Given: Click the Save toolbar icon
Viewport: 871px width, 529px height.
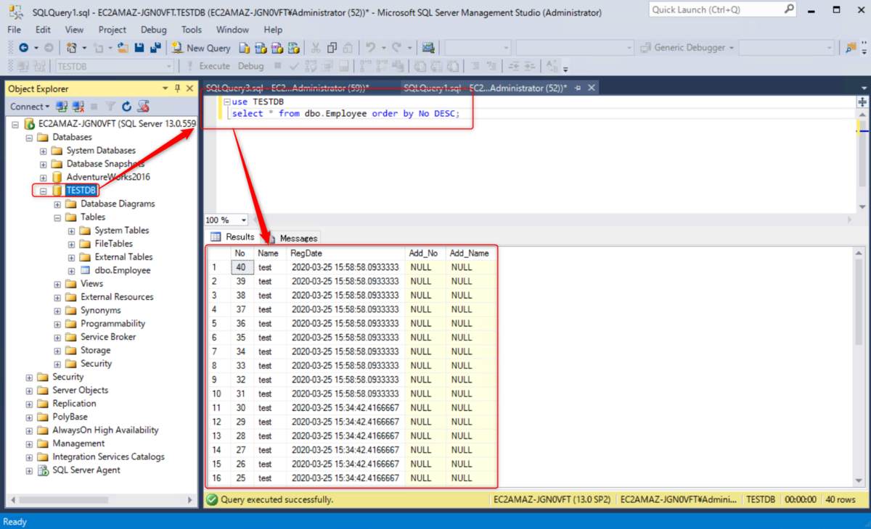Looking at the screenshot, I should (x=139, y=48).
